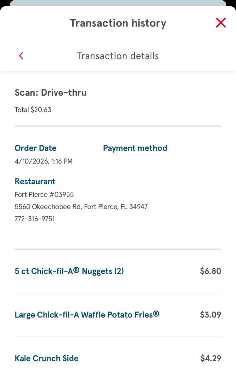The image size is (236, 378).
Task: Go back using the red chevron
Action: pos(21,56)
